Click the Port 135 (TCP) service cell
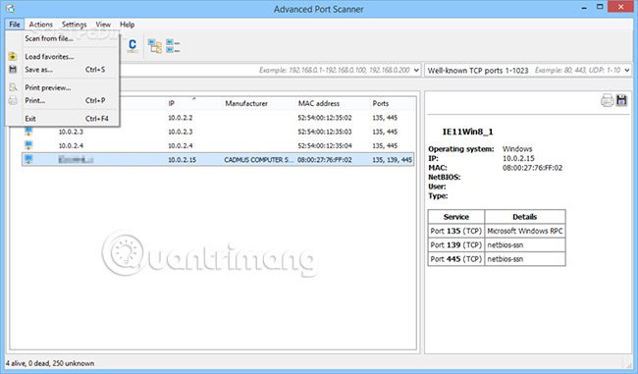 click(456, 231)
